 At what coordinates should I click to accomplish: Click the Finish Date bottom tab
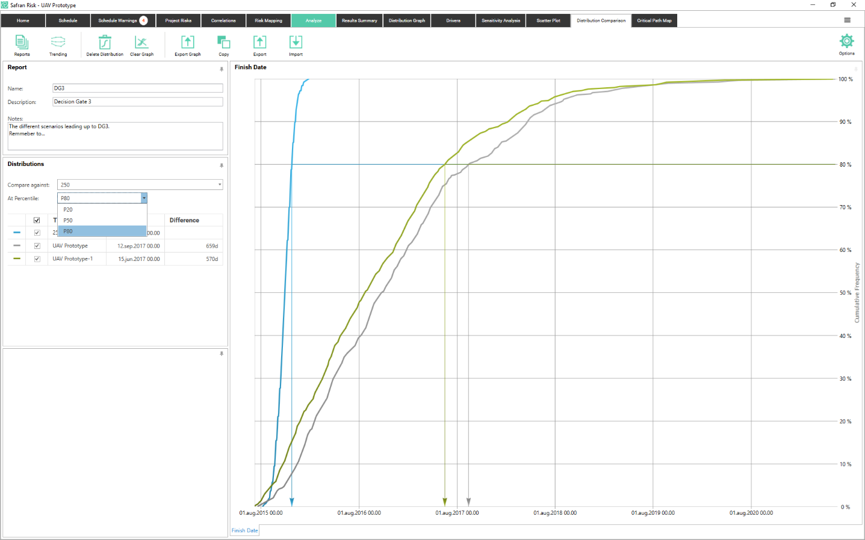pos(244,530)
